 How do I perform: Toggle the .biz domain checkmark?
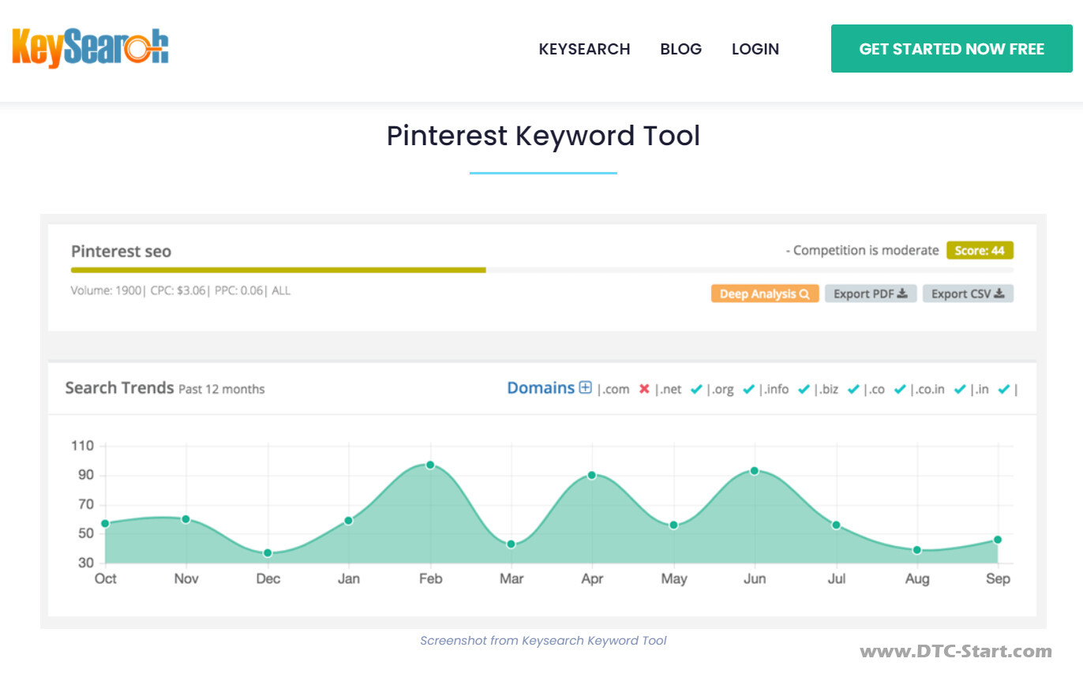click(853, 389)
